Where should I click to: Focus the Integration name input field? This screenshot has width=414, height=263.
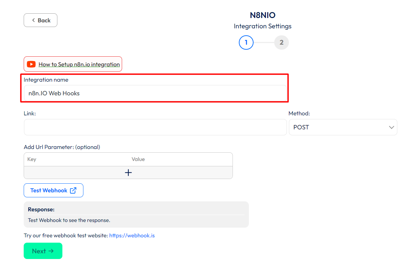click(155, 93)
